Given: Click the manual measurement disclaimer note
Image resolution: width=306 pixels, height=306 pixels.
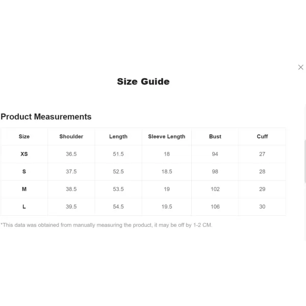Looking at the screenshot, I should 106,225.
